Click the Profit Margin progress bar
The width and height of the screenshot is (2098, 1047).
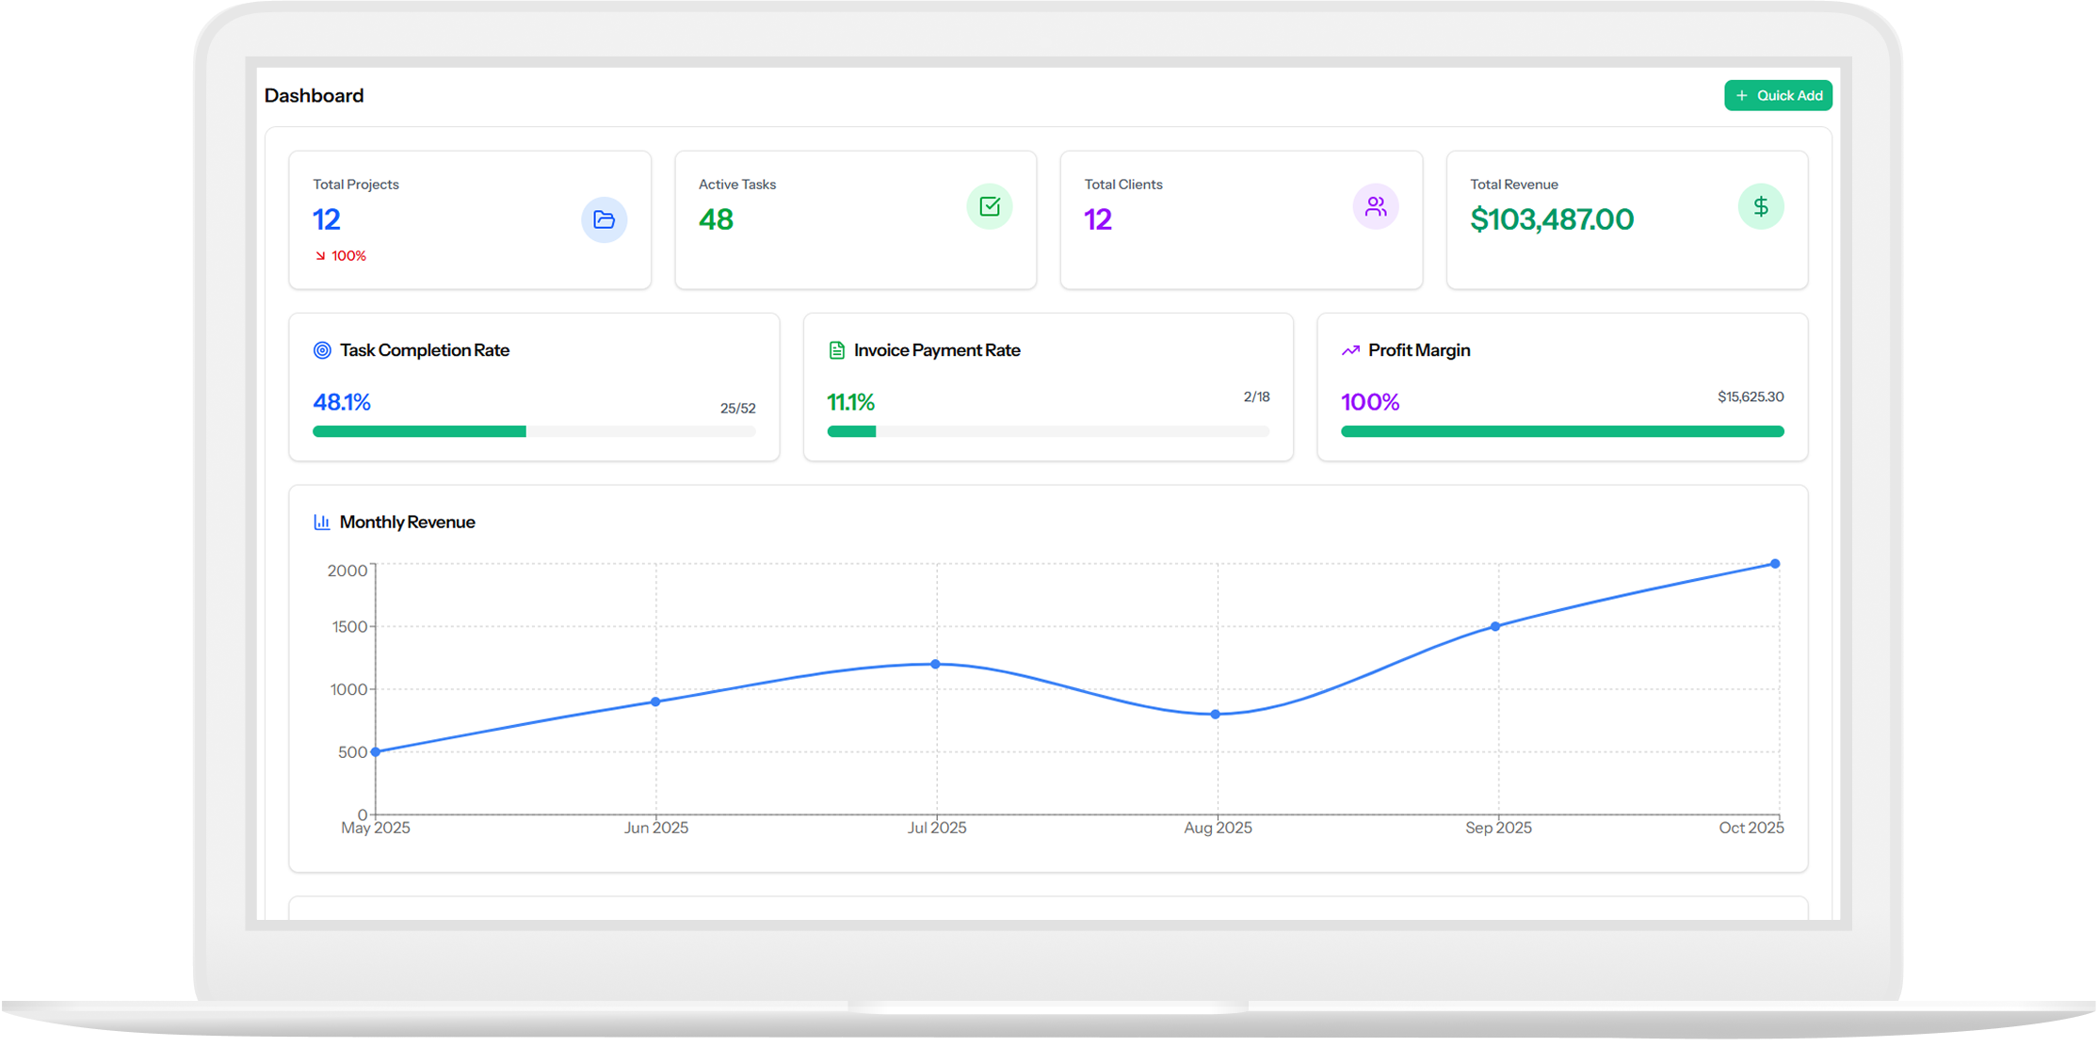(x=1561, y=431)
